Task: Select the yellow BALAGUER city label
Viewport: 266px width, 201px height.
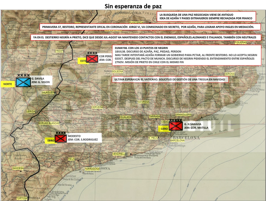Action: [x=48, y=93]
